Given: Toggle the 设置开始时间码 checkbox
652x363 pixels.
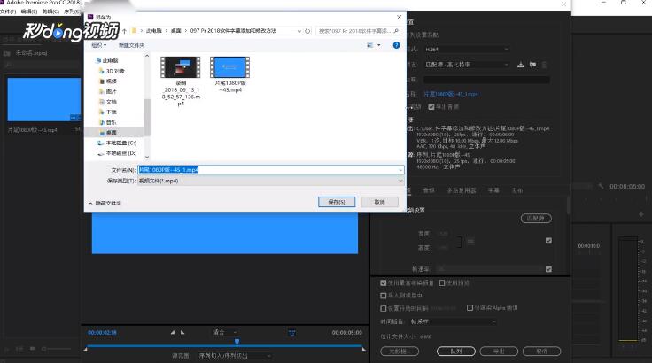Looking at the screenshot, I should (x=383, y=308).
